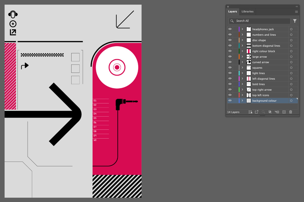This screenshot has height=202, width=304.
Task: Select the bottom diagonal lines layer name
Action: point(266,46)
